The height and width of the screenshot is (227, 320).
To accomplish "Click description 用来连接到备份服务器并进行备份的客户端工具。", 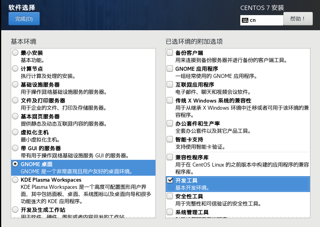I will [232, 60].
